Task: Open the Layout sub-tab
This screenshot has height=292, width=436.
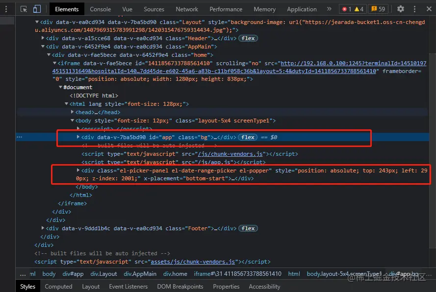Action: [91, 287]
